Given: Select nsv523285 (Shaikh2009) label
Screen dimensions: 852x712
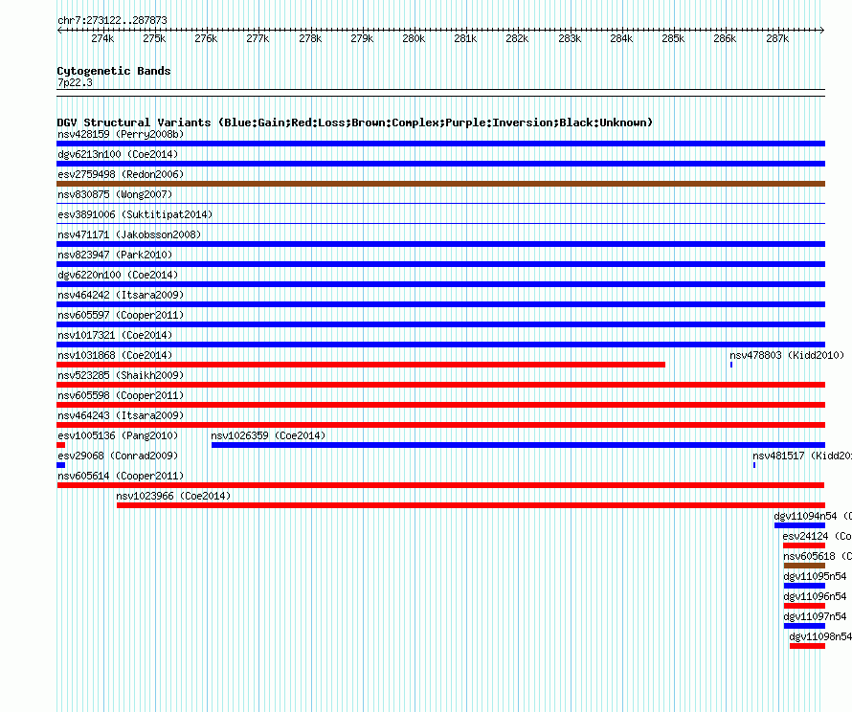Looking at the screenshot, I should click(121, 375).
